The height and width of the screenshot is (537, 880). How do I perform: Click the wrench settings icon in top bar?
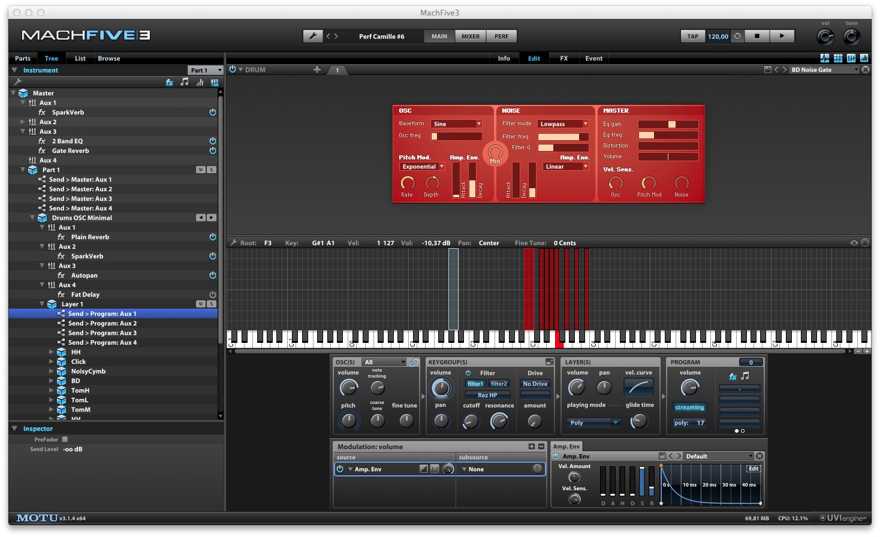pyautogui.click(x=312, y=36)
